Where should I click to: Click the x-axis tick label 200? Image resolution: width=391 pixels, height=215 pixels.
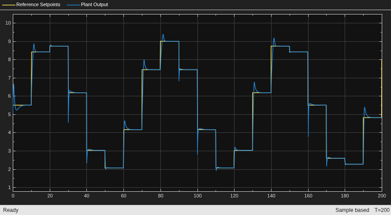tap(382, 196)
